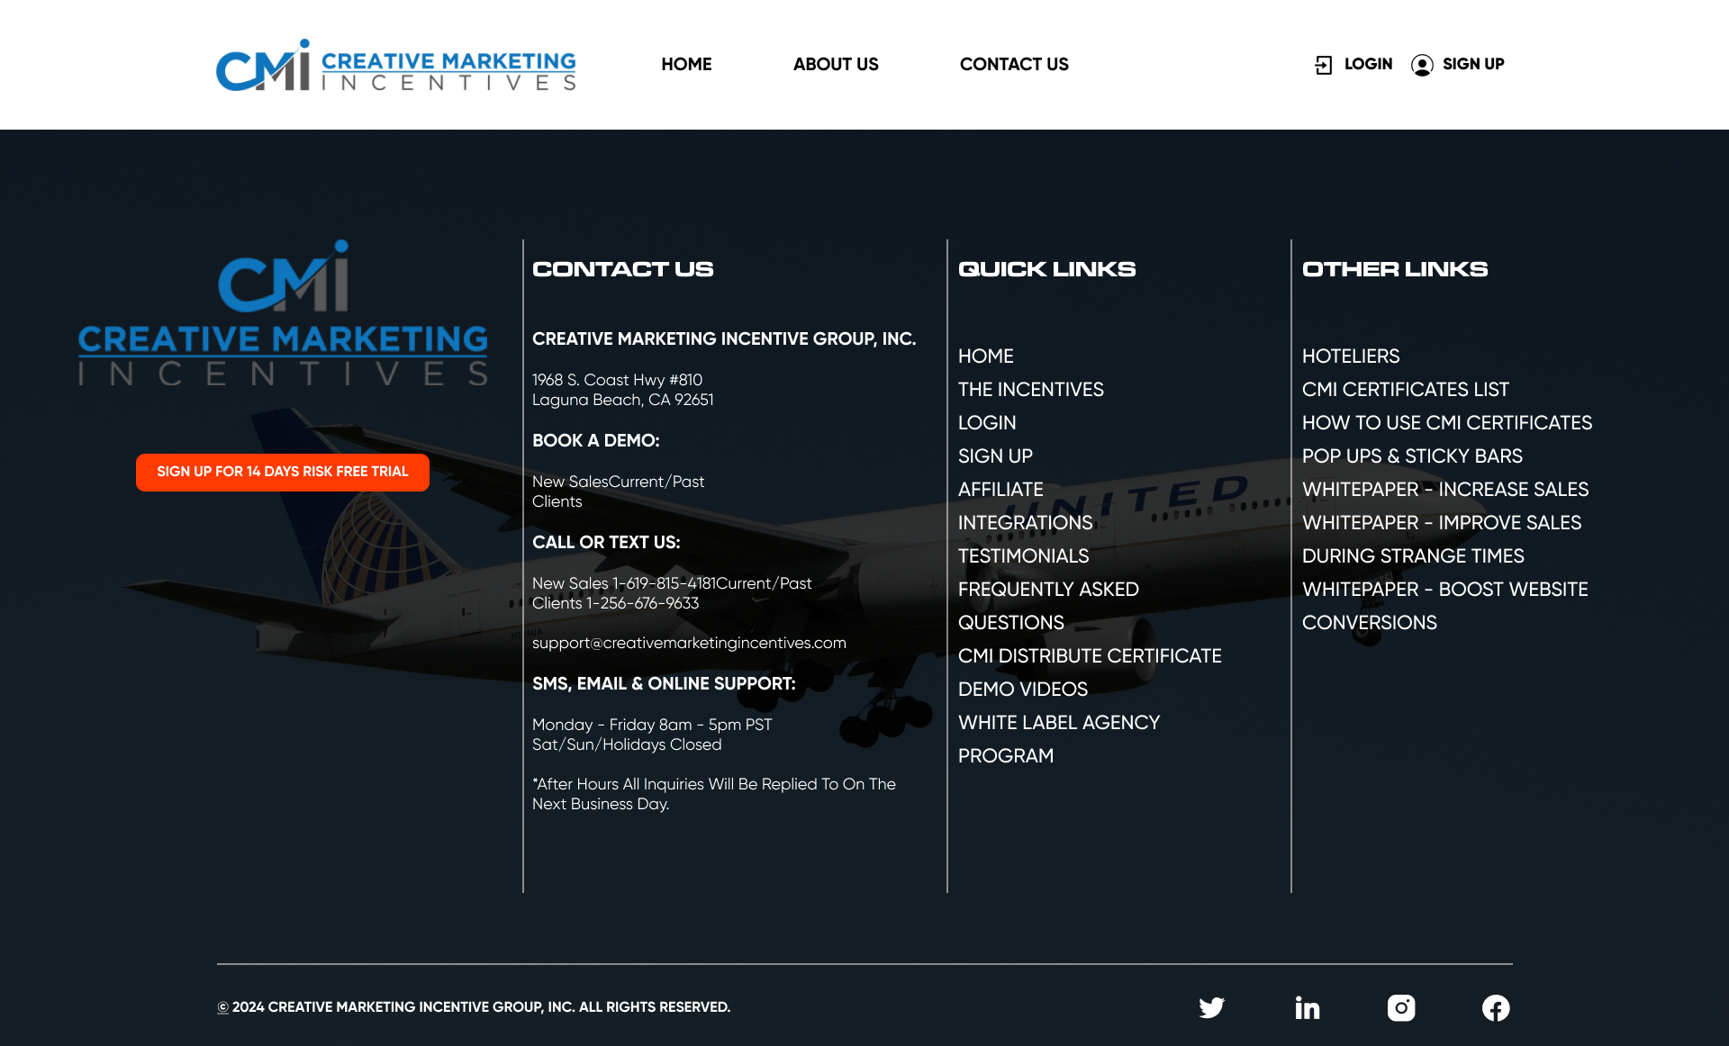Open the CMI CERTIFICATES LIST link

[1406, 389]
